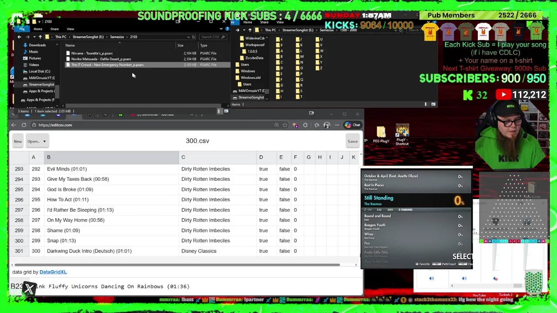
Task: Select folder Z in the 1500-2000 window
Action: (x=319, y=68)
